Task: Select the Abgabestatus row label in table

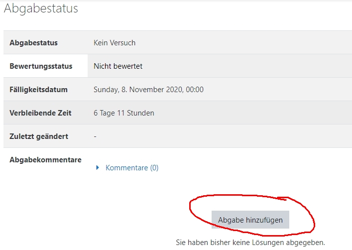Action: pos(33,43)
